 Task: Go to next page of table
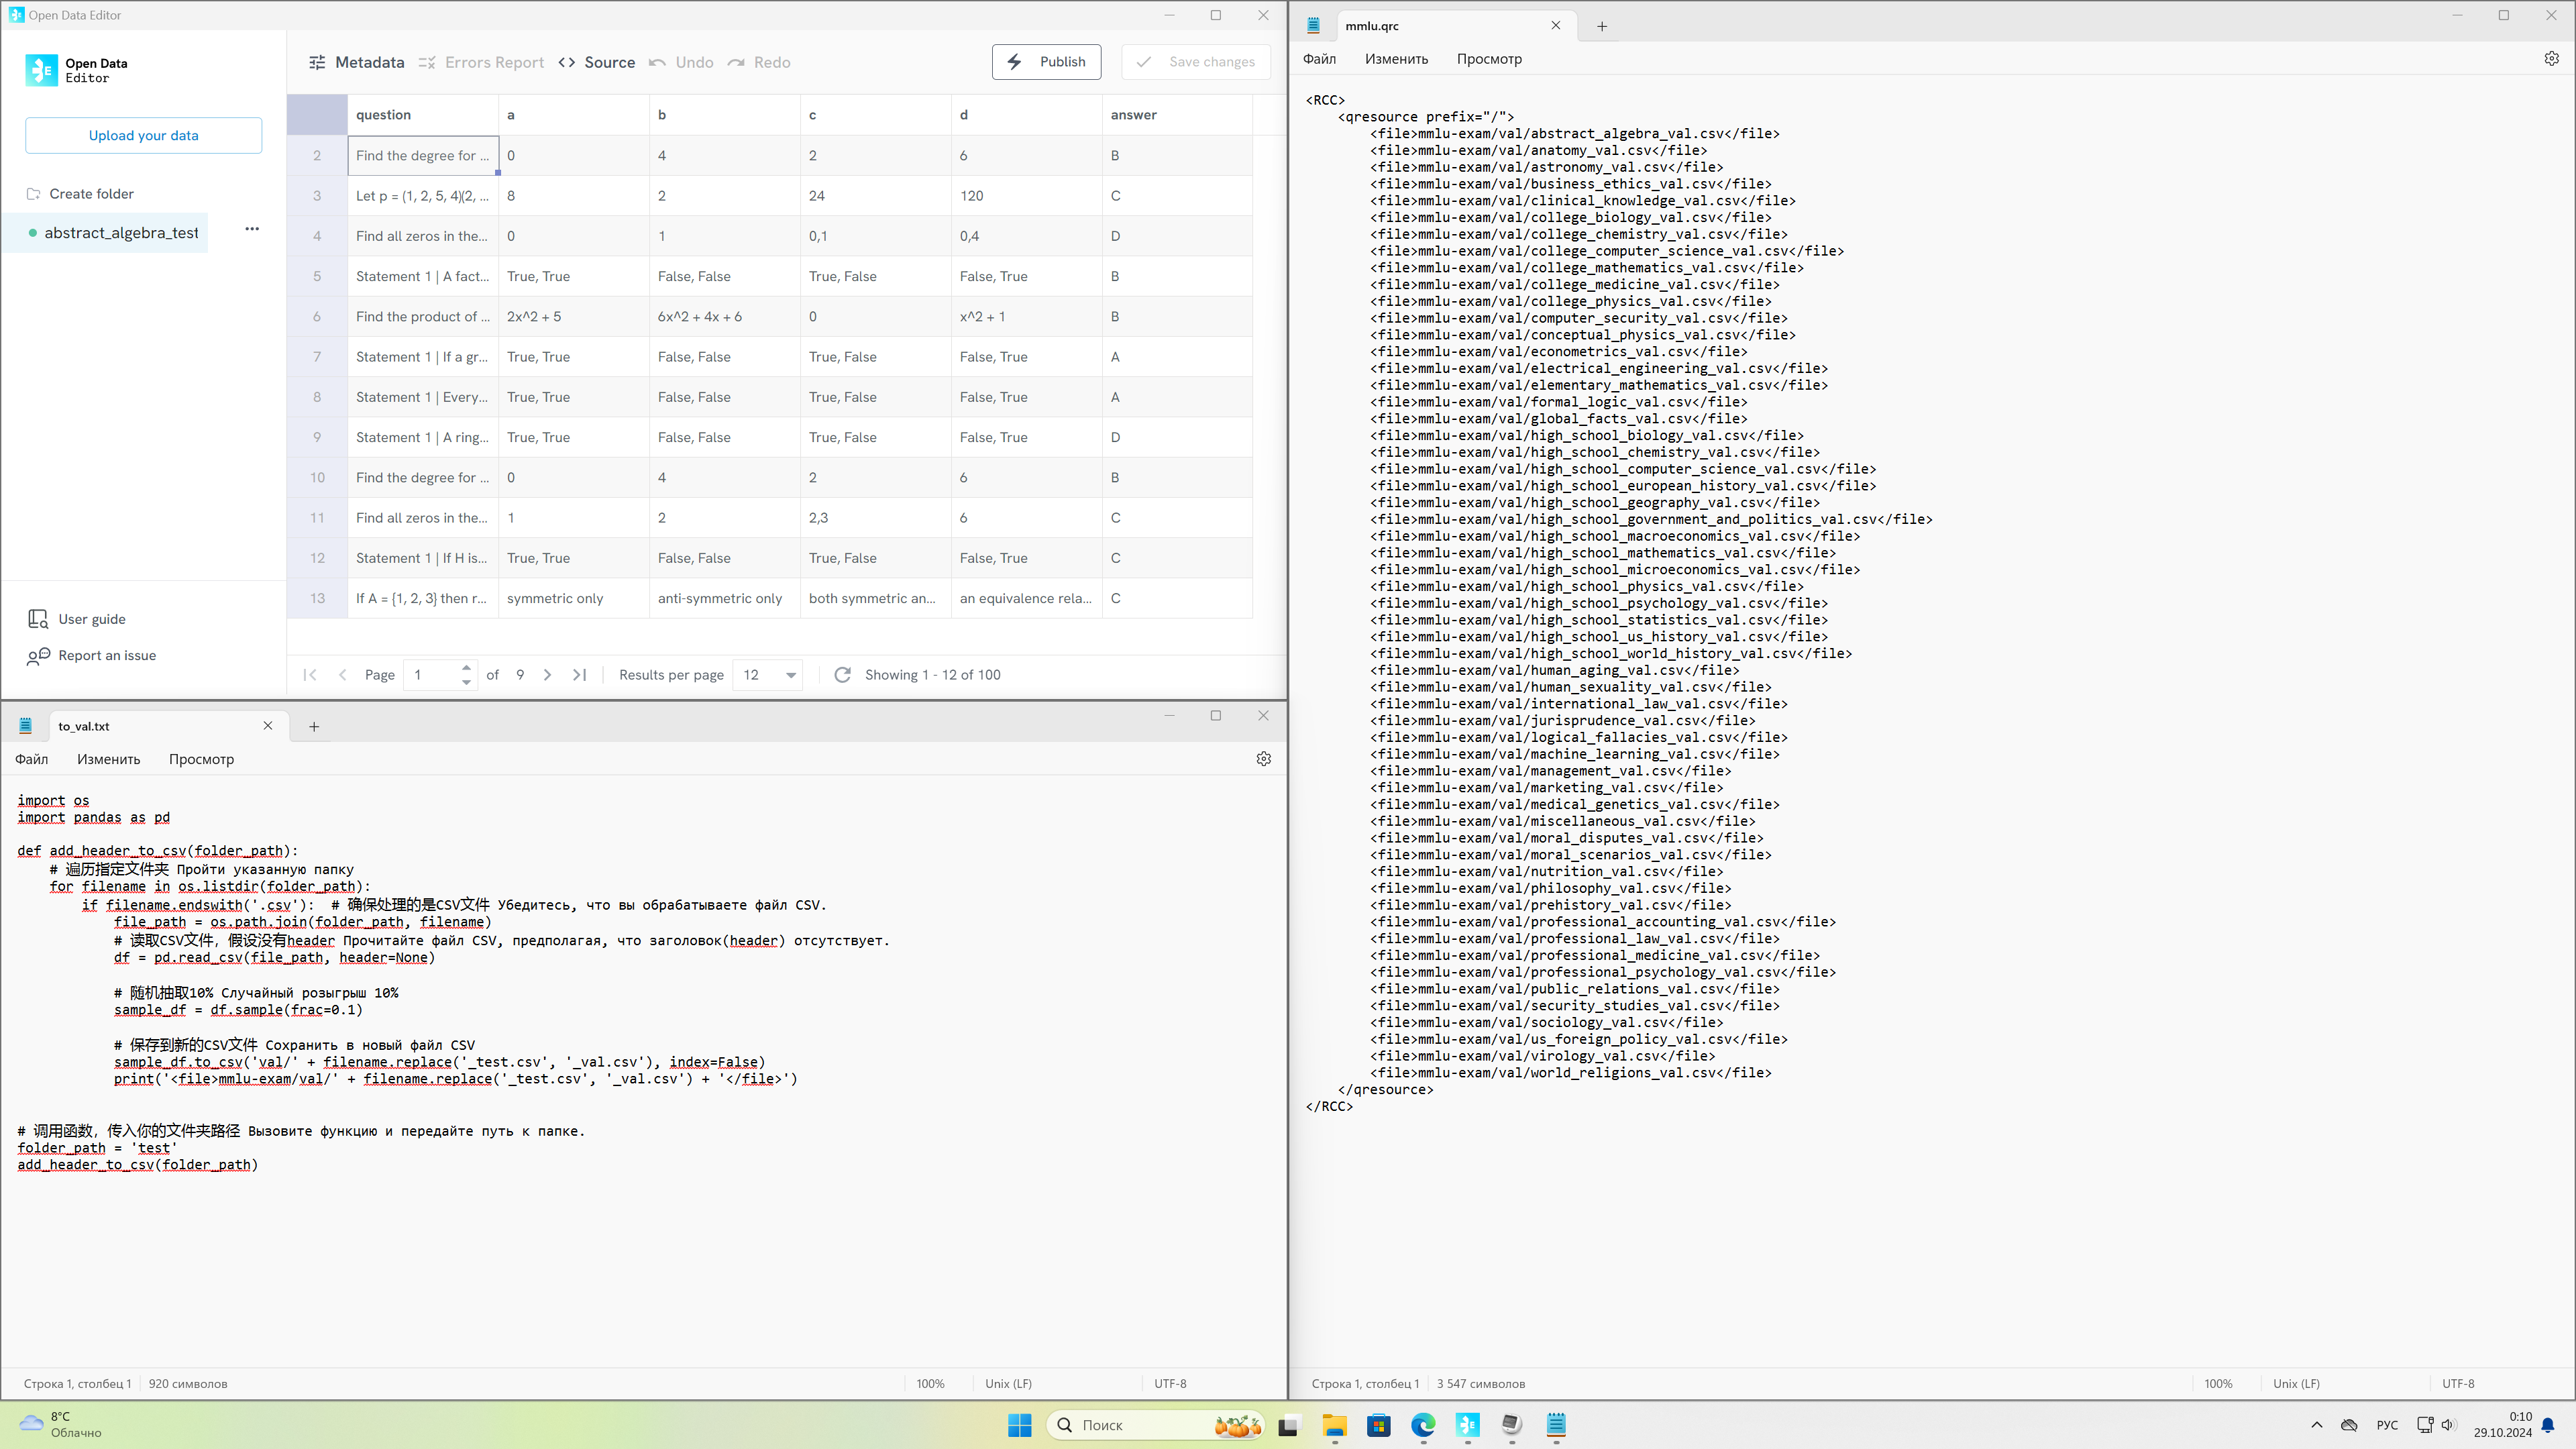547,675
